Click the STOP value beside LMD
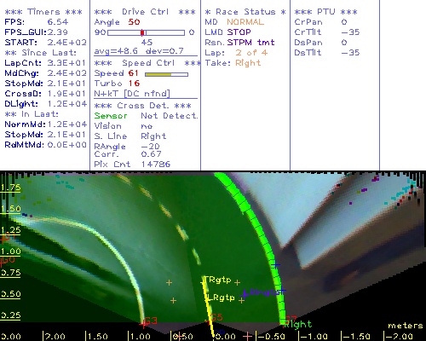This screenshot has height=341, width=426. (239, 32)
